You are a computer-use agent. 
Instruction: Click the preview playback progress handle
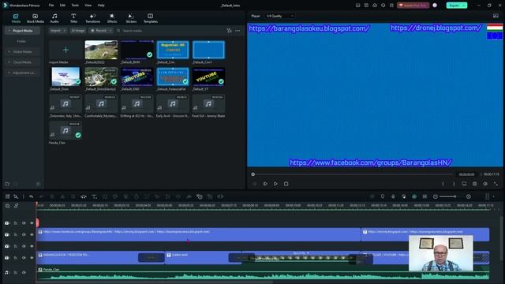tap(252, 174)
